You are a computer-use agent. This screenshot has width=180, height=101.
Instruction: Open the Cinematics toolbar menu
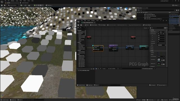click(29, 5)
